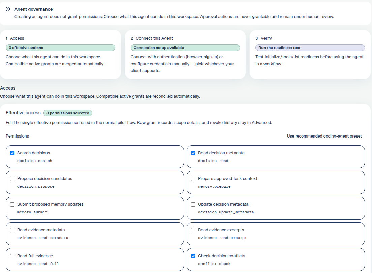Screen dimensions: 372x273
Task: Select the evidence.read_metadata code label
Action: click(43, 238)
